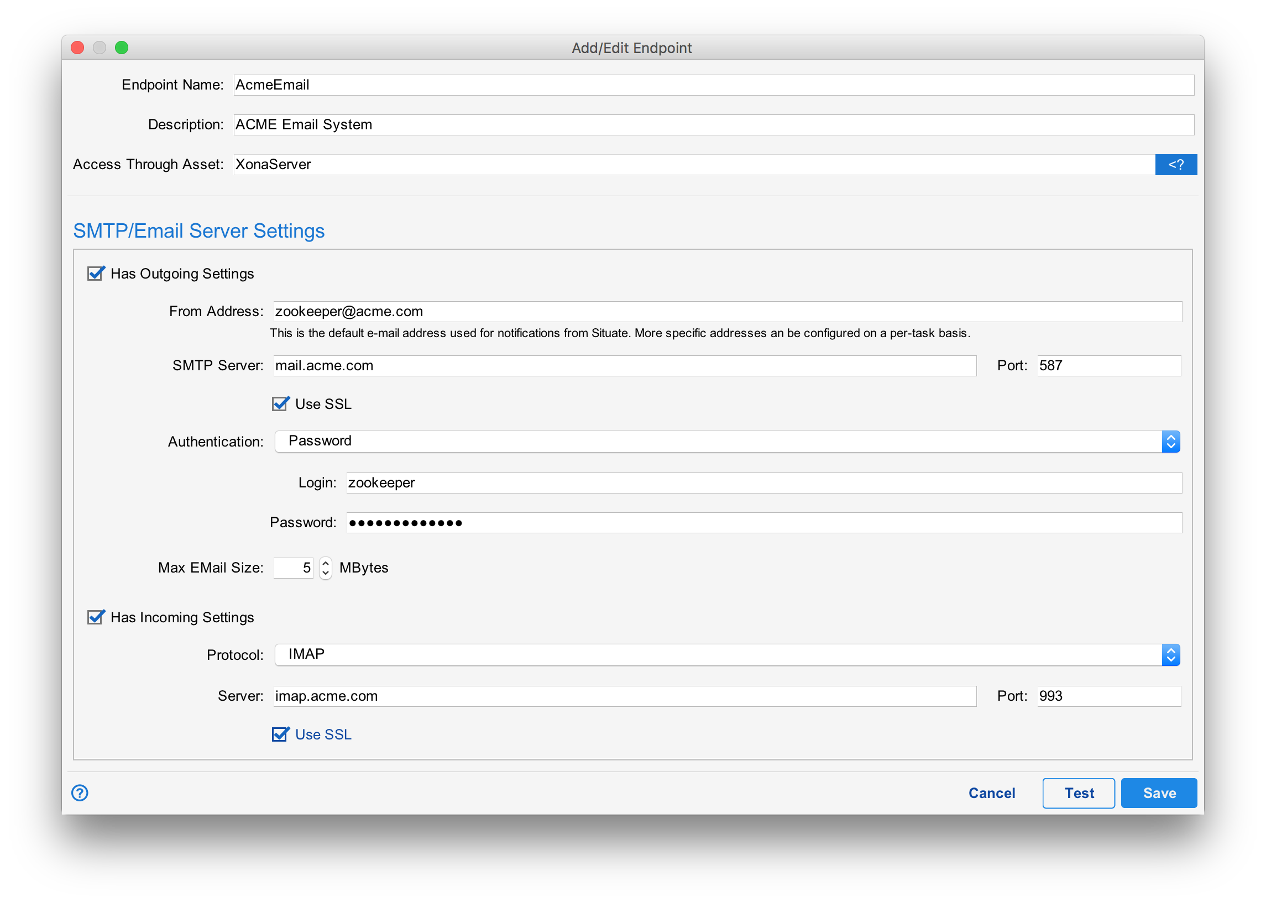1266x903 pixels.
Task: Click the SMTP Port field showing 587
Action: pyautogui.click(x=1108, y=365)
